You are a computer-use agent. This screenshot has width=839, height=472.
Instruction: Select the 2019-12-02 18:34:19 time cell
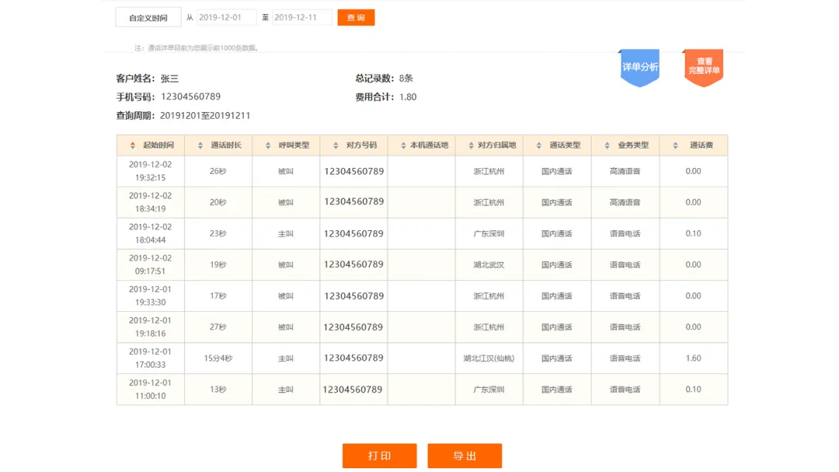[x=151, y=202]
